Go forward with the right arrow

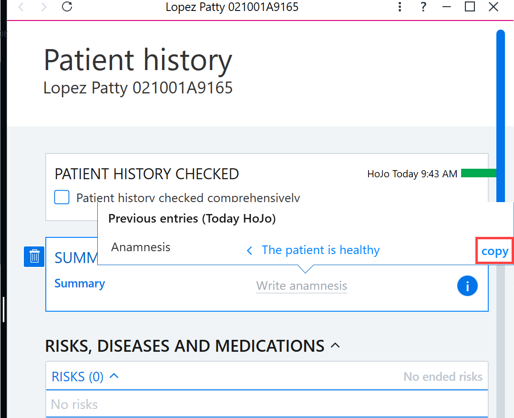click(x=43, y=7)
